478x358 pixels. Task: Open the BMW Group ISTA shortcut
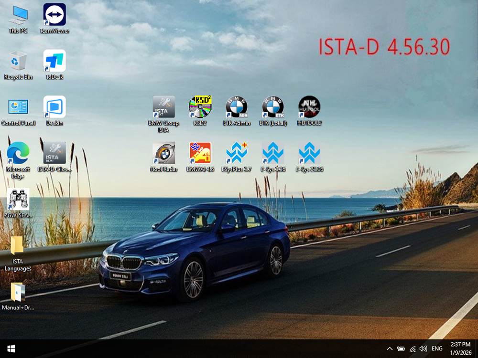coord(163,107)
